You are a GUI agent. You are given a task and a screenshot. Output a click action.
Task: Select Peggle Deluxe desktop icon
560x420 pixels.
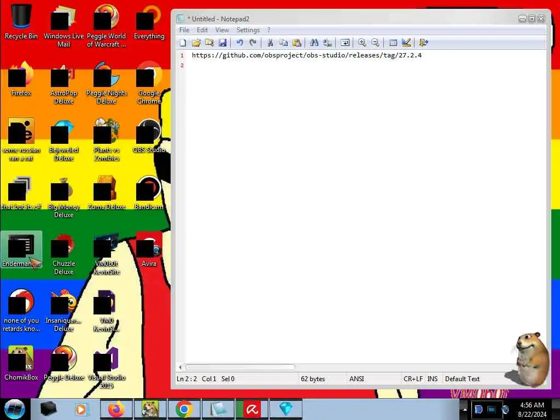63,363
